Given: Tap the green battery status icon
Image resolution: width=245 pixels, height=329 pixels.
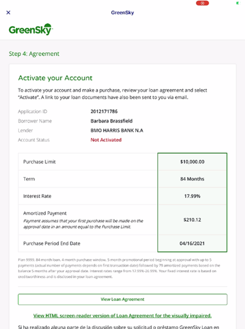Looking at the screenshot, I should click(x=238, y=3).
